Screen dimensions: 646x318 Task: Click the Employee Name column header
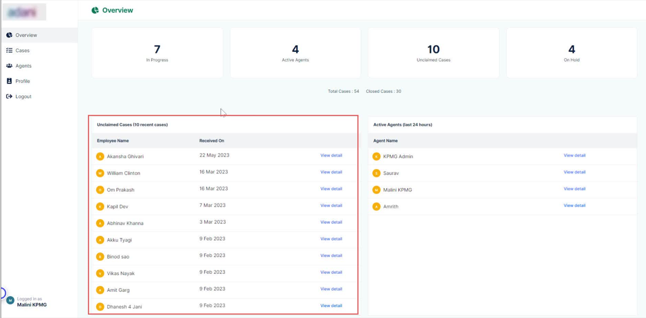(113, 141)
